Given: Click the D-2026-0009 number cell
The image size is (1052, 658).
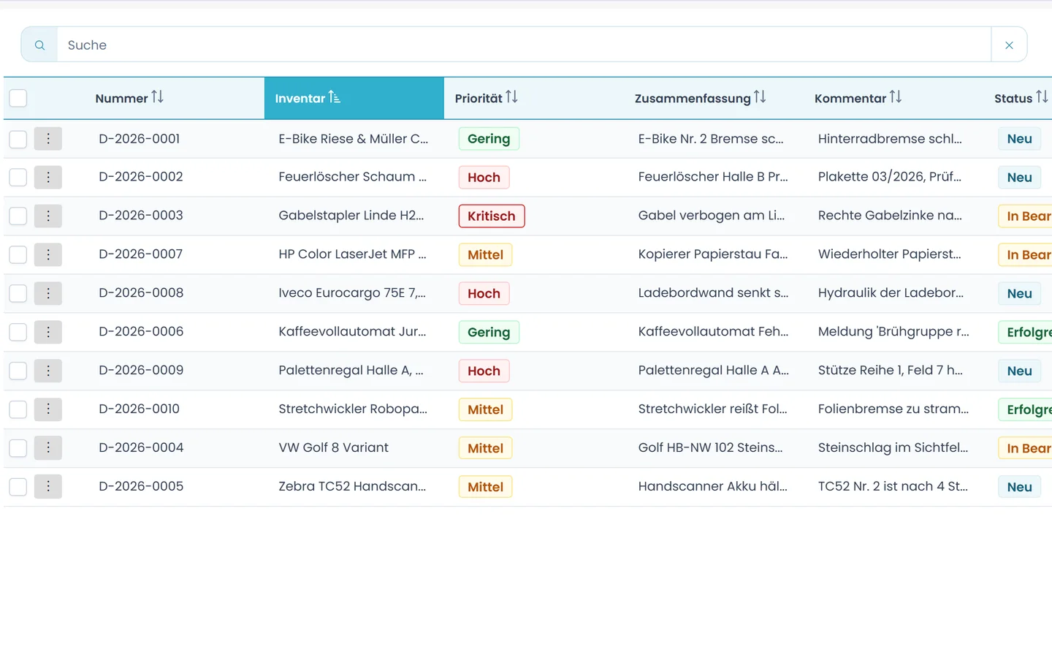Looking at the screenshot, I should tap(141, 370).
